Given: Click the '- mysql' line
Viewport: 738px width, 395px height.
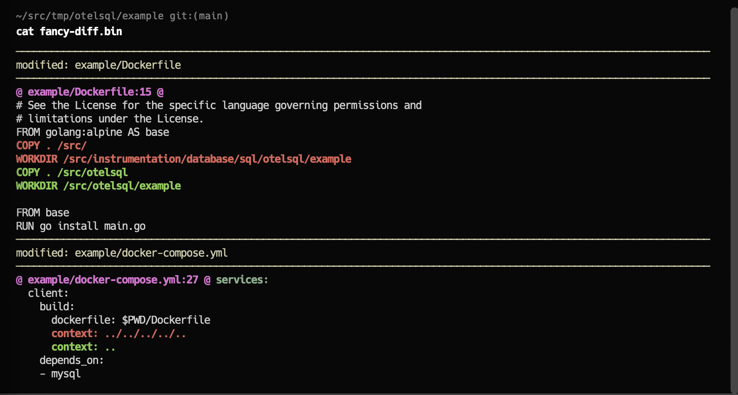Looking at the screenshot, I should (x=60, y=374).
